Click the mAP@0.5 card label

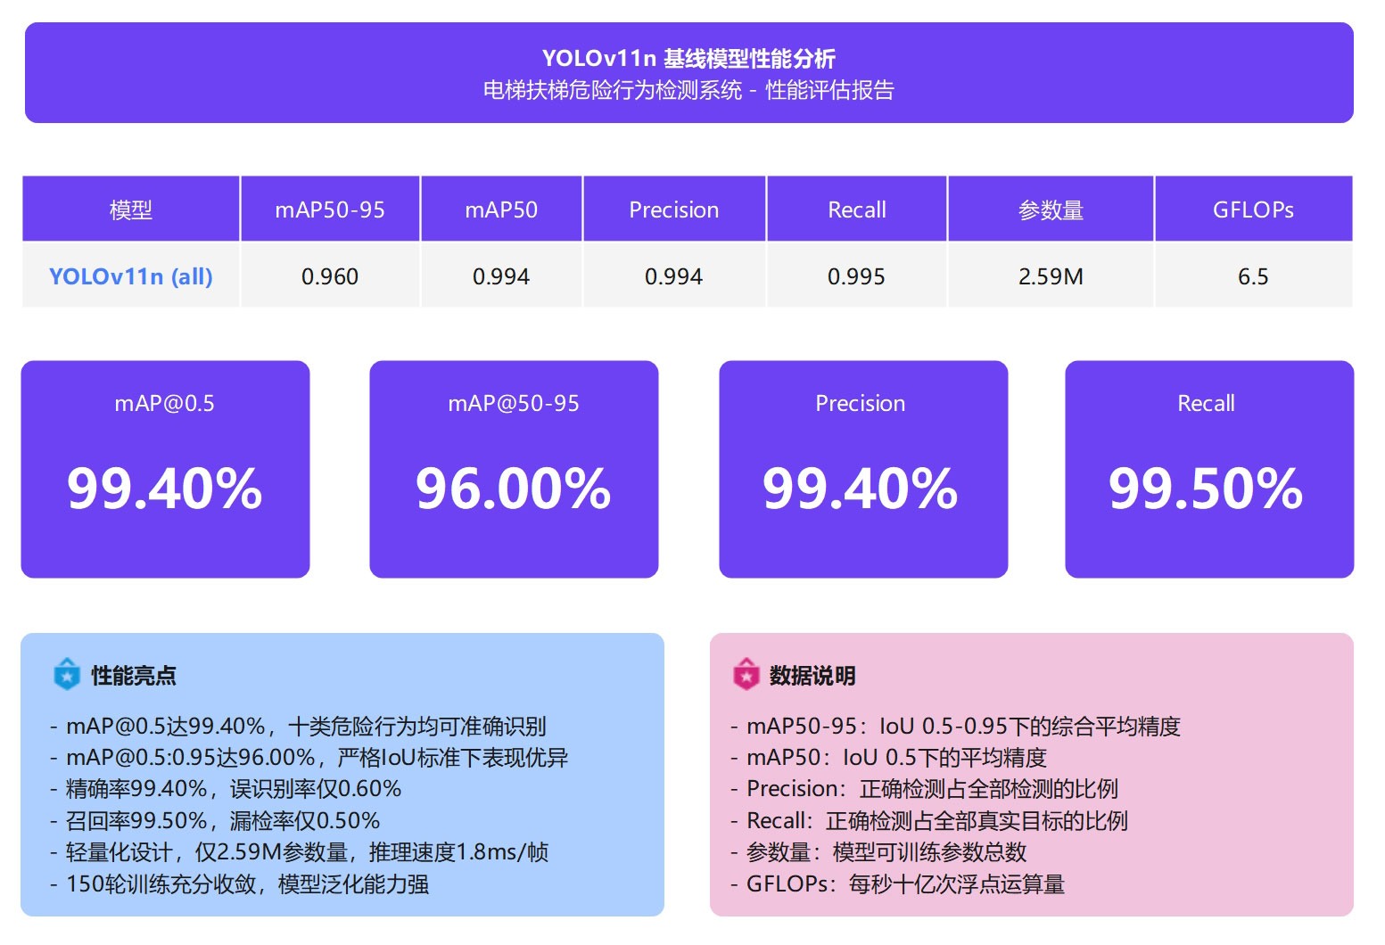[x=165, y=404]
